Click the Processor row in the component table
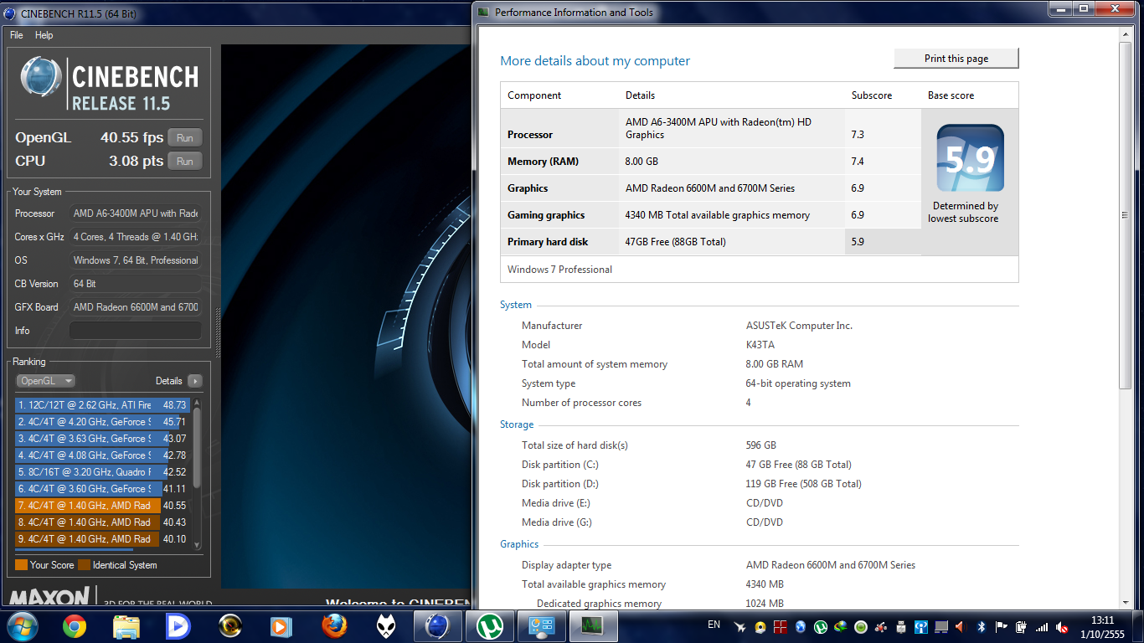 [x=711, y=128]
